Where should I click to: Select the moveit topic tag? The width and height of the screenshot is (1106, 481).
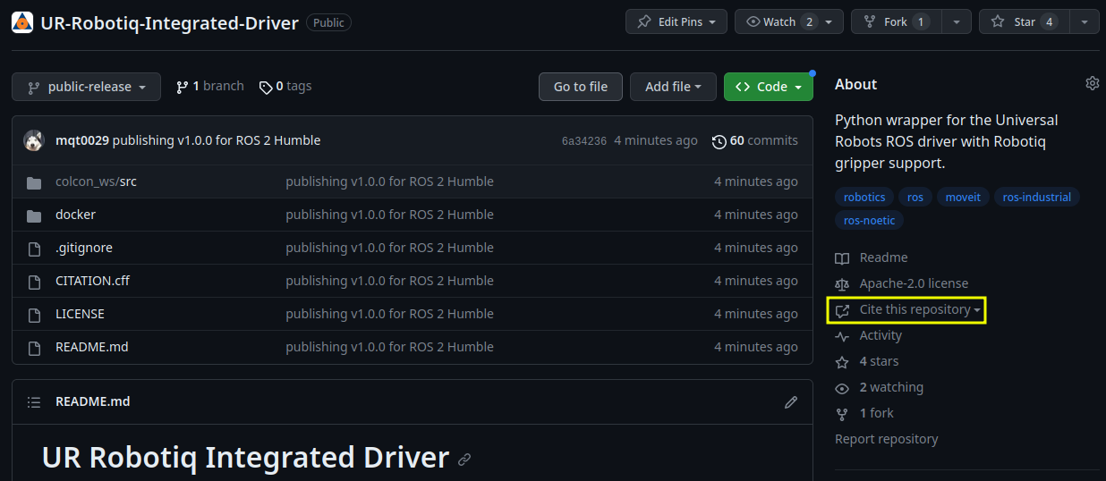(964, 197)
